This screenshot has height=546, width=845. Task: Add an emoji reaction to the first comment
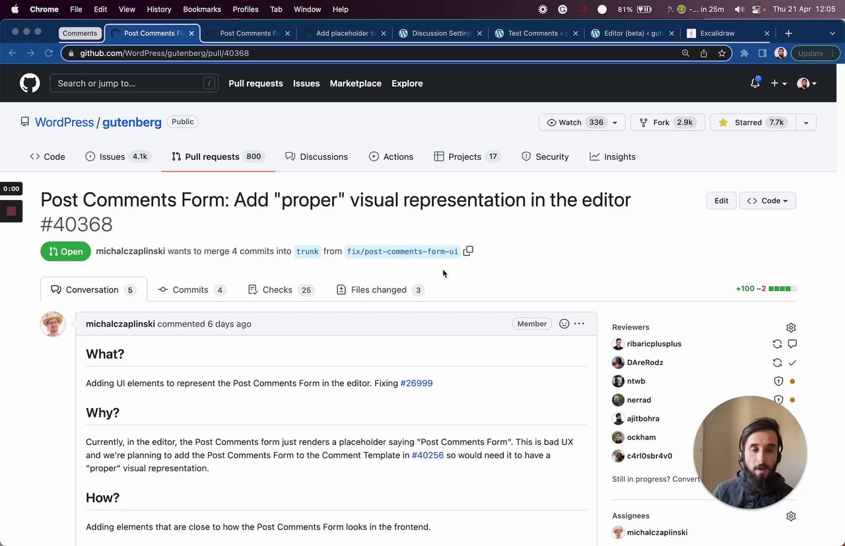pyautogui.click(x=564, y=324)
